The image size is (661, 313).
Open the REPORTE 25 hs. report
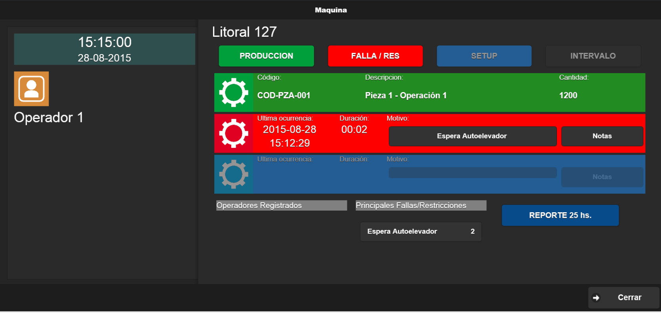point(560,215)
